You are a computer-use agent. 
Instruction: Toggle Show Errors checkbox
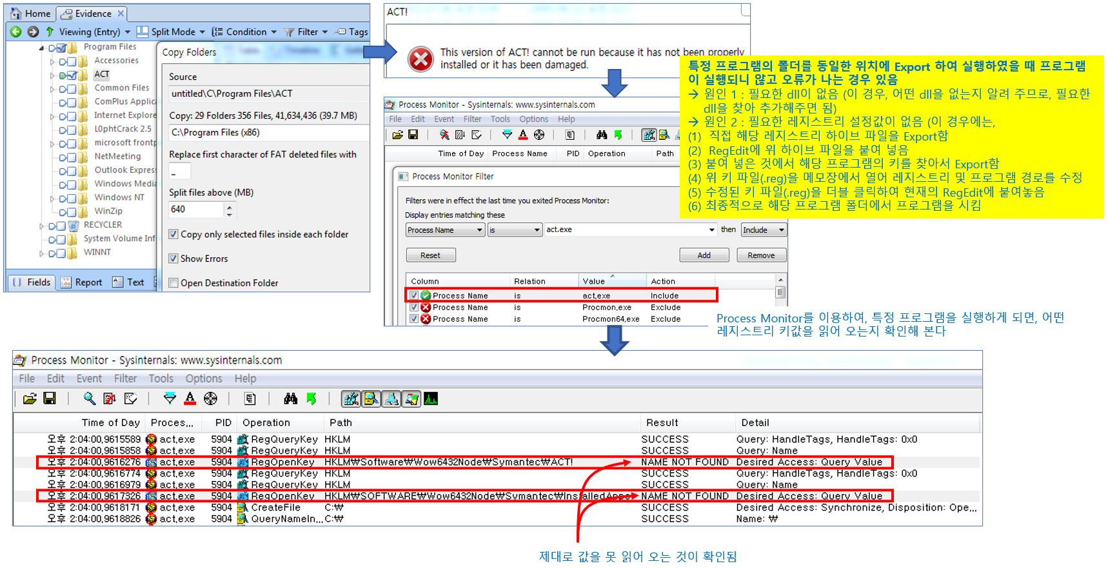tap(173, 259)
